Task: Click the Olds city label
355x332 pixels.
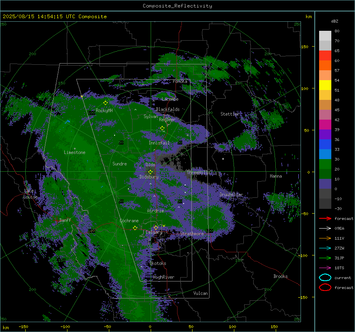Action: [x=150, y=165]
